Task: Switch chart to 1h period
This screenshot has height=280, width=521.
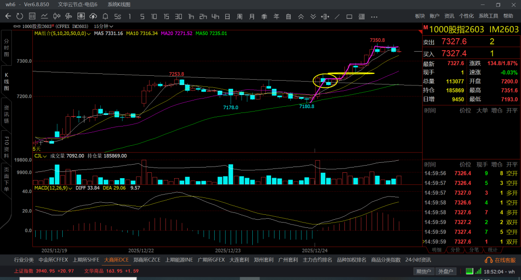Action: pos(191,16)
